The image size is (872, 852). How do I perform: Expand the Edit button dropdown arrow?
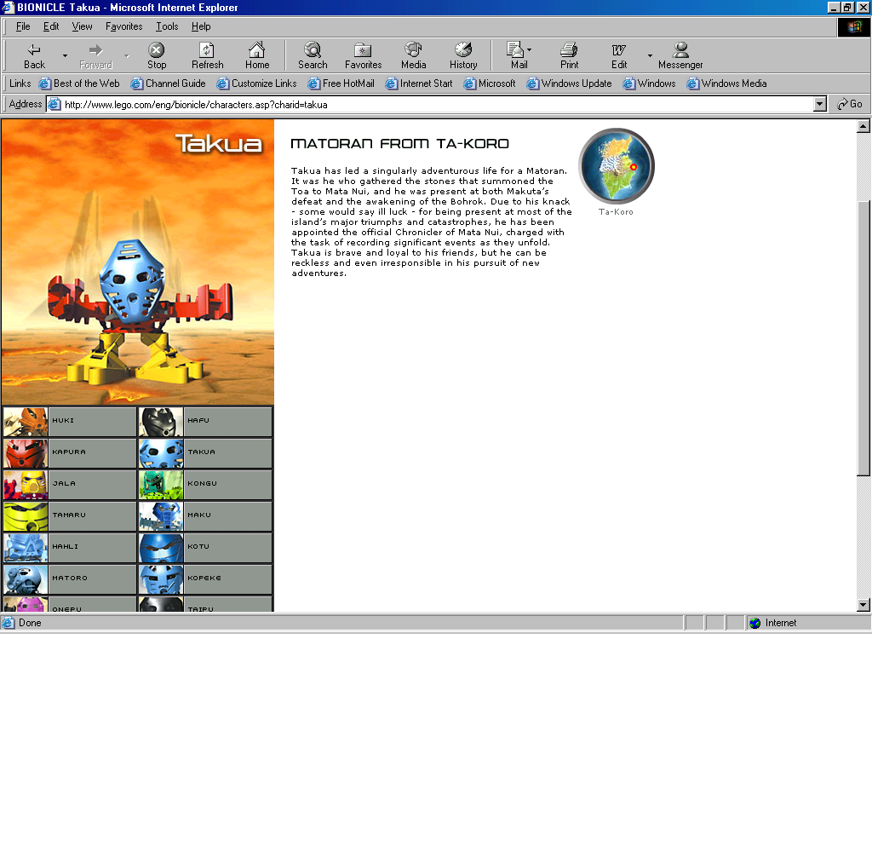[650, 55]
